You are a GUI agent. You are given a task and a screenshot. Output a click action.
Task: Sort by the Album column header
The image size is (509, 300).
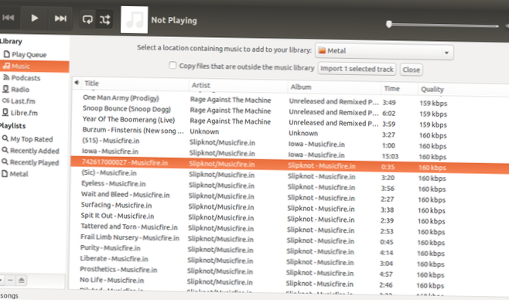(301, 87)
